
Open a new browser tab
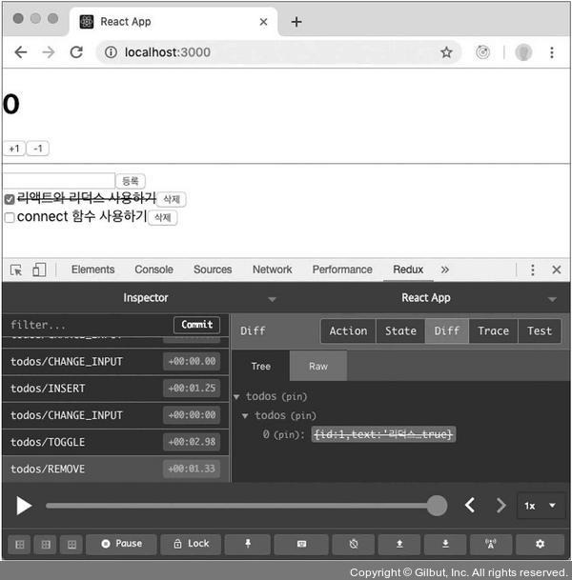pyautogui.click(x=296, y=22)
